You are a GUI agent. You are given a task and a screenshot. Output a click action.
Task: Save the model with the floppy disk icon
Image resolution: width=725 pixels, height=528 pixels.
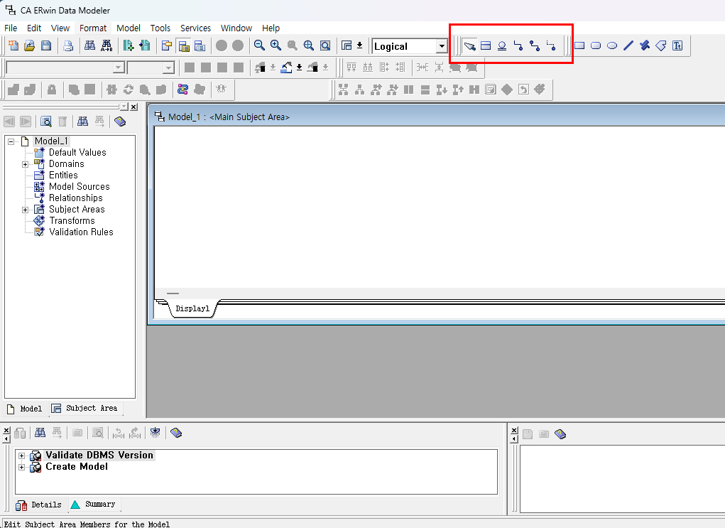pos(45,45)
